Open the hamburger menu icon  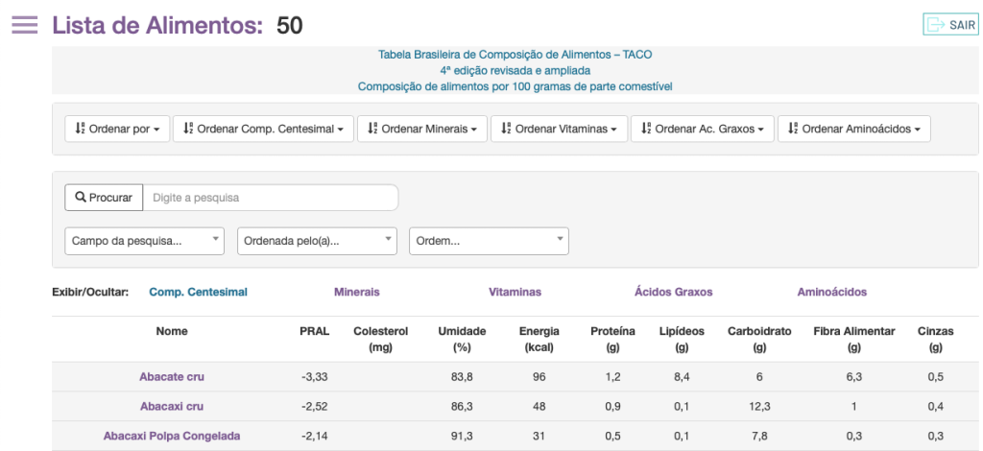coord(24,25)
